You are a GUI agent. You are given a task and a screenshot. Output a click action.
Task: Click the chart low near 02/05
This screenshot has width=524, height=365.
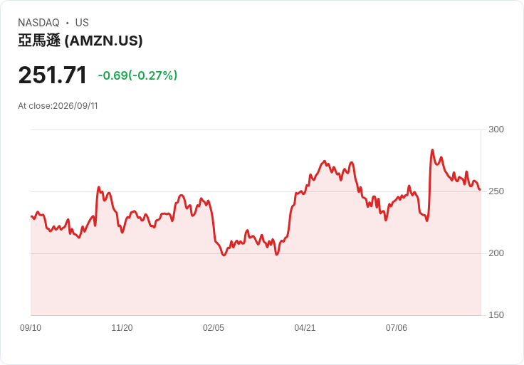(x=224, y=255)
